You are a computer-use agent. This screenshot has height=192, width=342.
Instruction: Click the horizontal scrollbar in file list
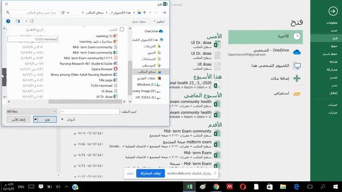pos(85,101)
